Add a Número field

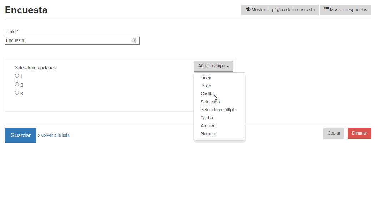(209, 134)
